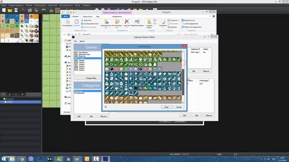This screenshot has width=289, height=162.
Task: Select the black orb icon in IconSelector
Action: pos(112,69)
